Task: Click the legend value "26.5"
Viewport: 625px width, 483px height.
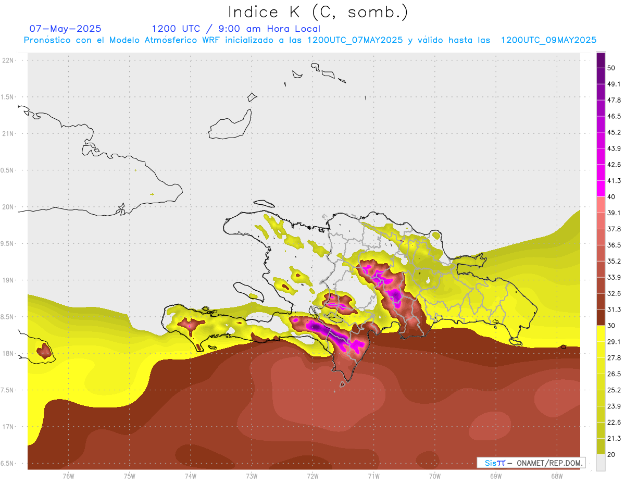Action: 614,374
